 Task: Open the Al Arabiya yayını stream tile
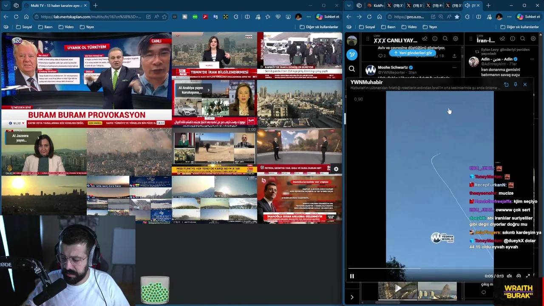[214, 104]
